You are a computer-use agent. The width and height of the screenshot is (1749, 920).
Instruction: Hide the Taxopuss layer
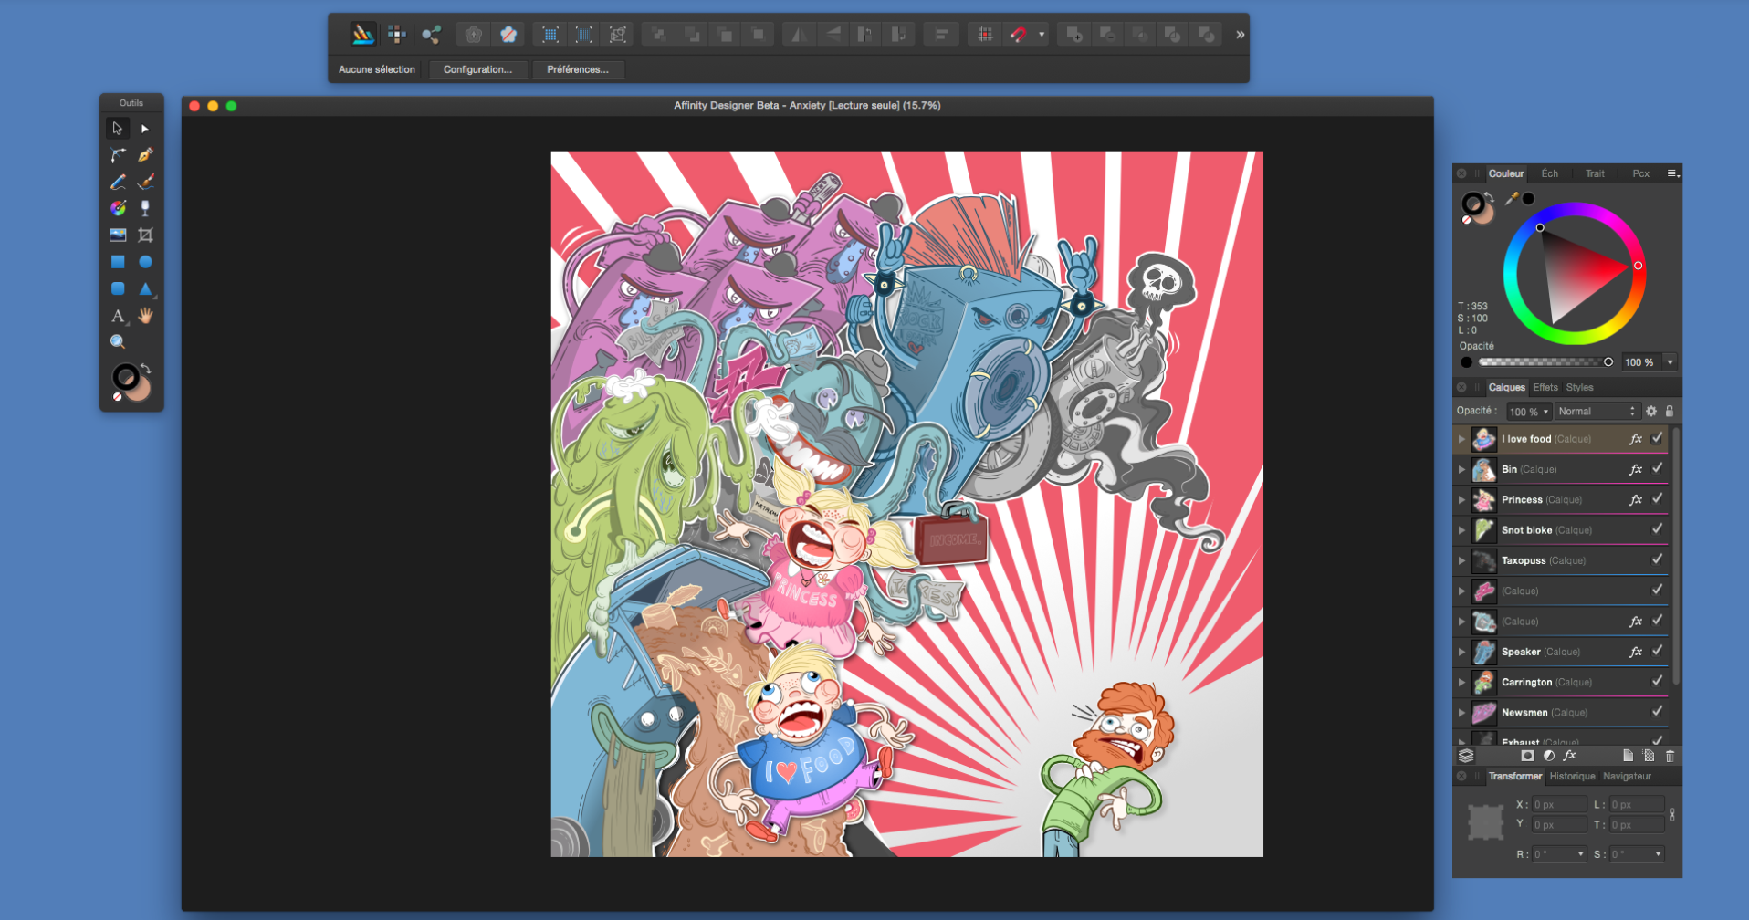click(1657, 559)
